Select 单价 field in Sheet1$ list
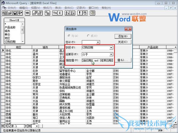 click(7, 34)
